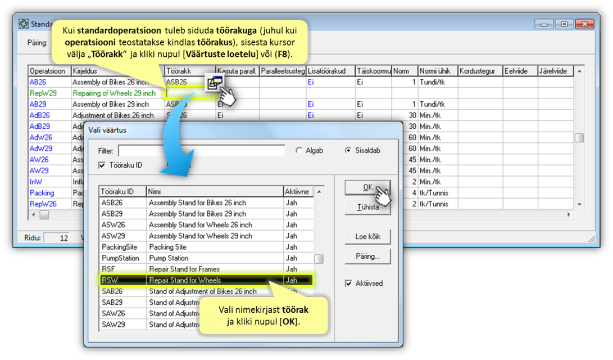Select the PumpStation row
Screen dimensions: 613x360
coord(206,258)
